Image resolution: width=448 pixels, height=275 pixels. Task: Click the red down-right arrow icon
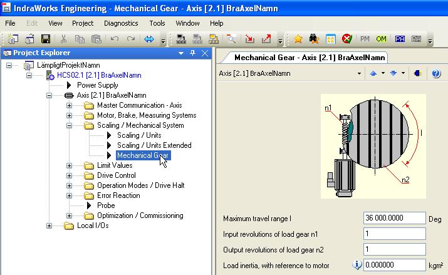(x=249, y=39)
